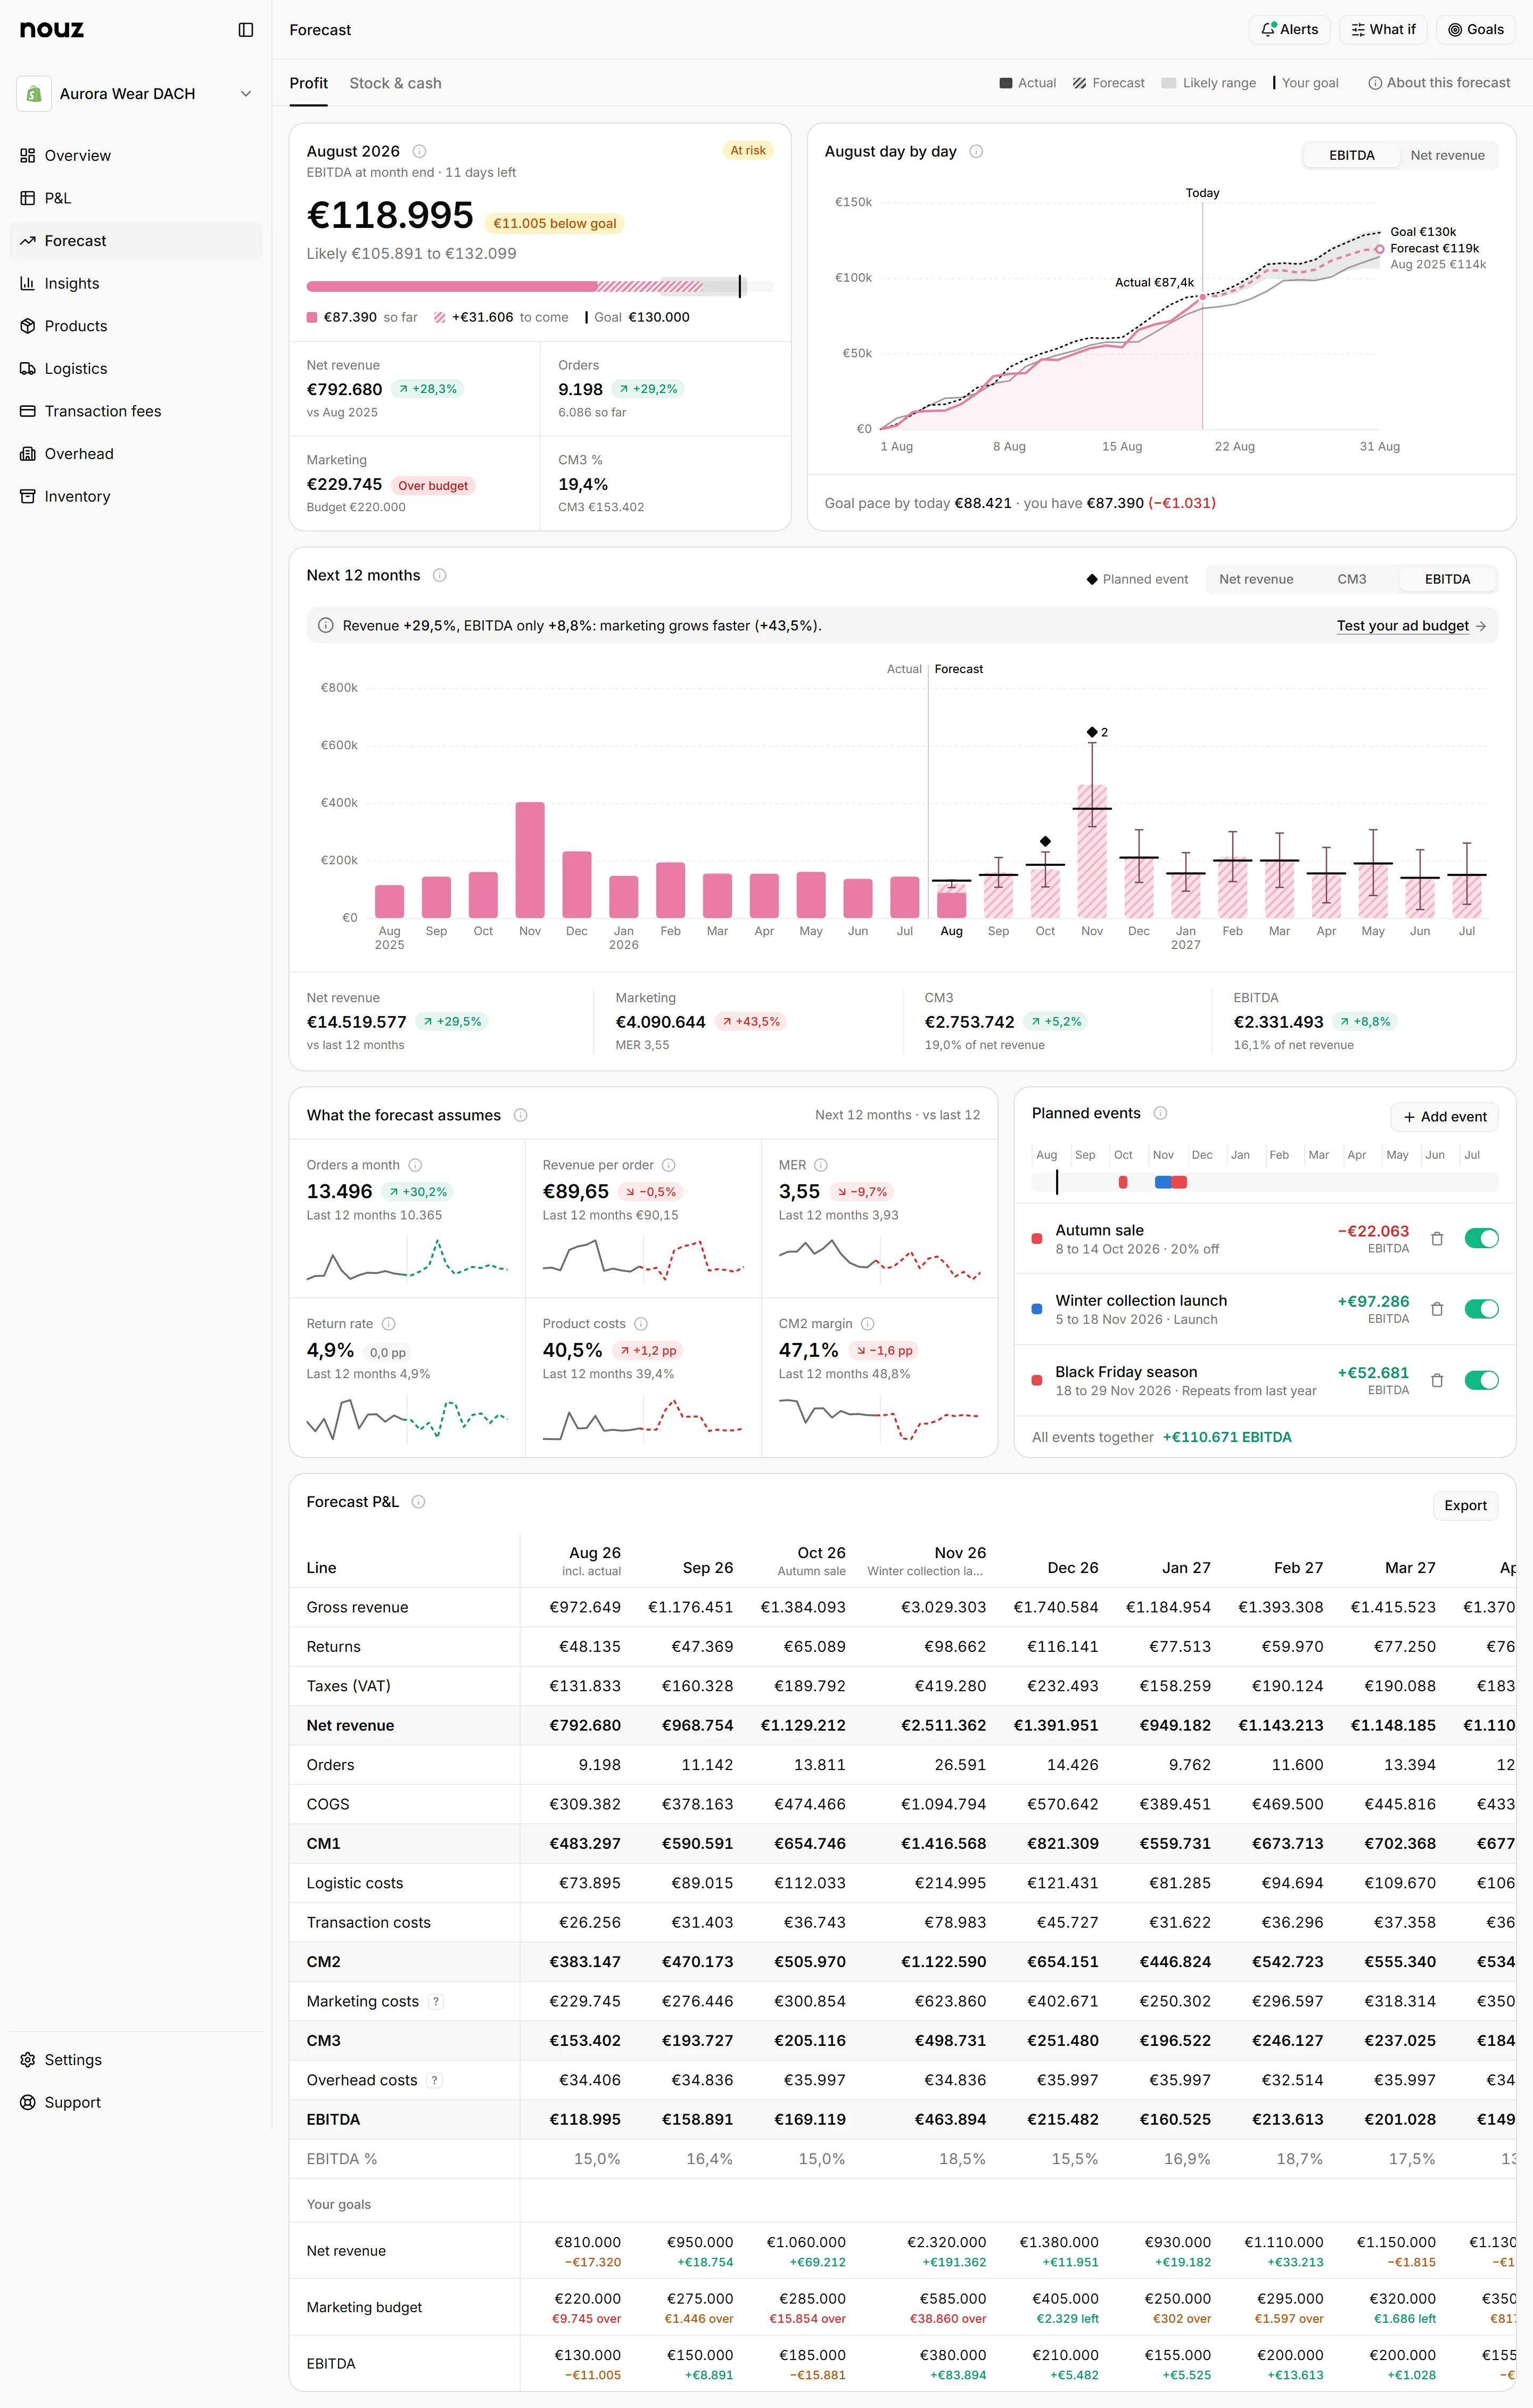Click the Transaction fees card icon
The height and width of the screenshot is (2408, 1533).
tap(28, 411)
